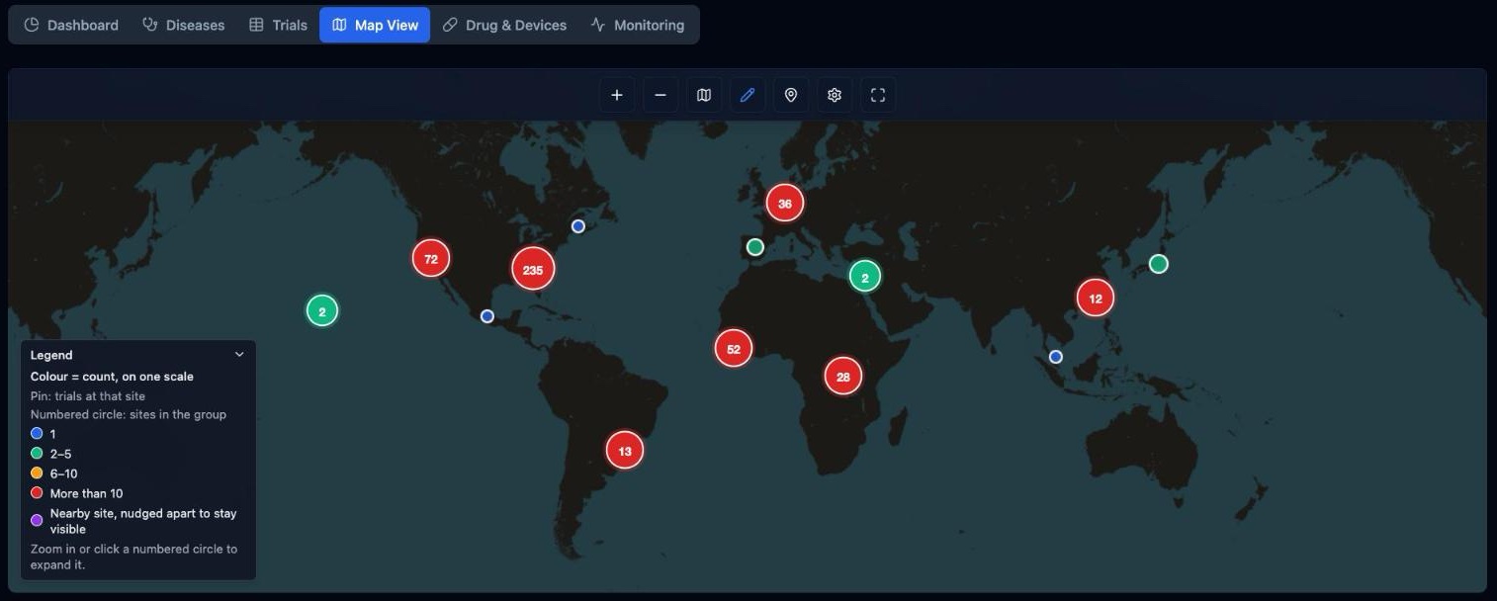Click green swatch for 2–5
This screenshot has width=1497, height=601.
[37, 454]
